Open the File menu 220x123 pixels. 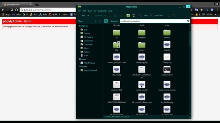79,11
